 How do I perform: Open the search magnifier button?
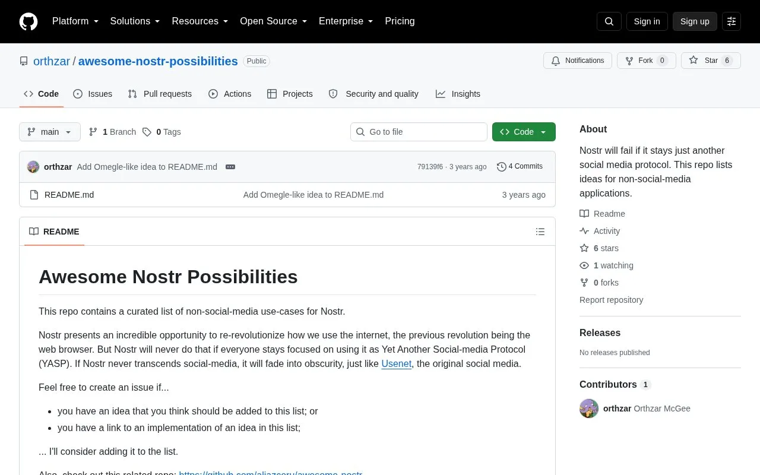click(609, 21)
